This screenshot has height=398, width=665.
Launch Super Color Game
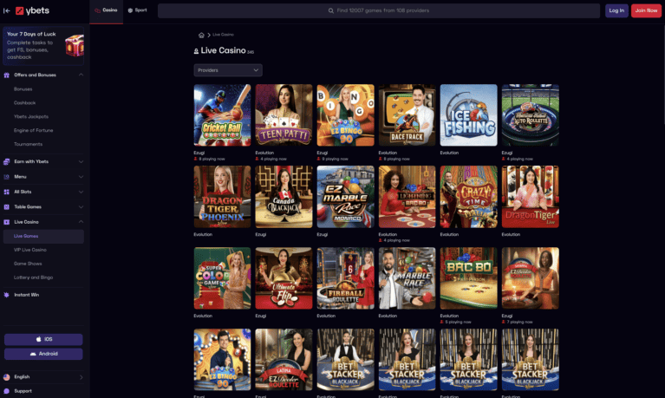tap(222, 278)
